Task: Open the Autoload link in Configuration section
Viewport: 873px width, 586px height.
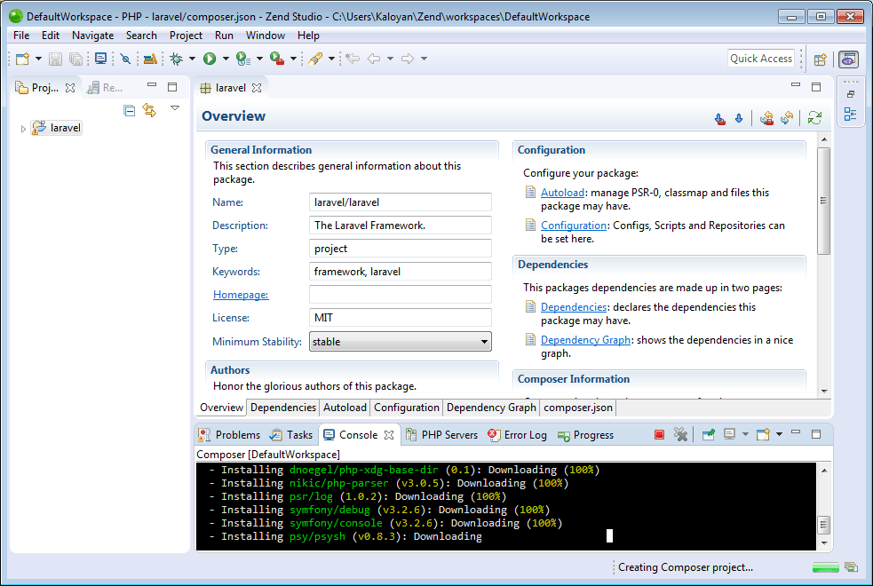Action: 562,192
